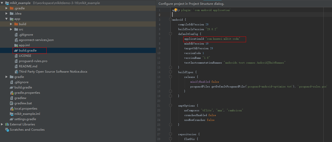This screenshot has height=142, width=332.
Task: Expand the .idea folder arrow
Action: (x=7, y=14)
